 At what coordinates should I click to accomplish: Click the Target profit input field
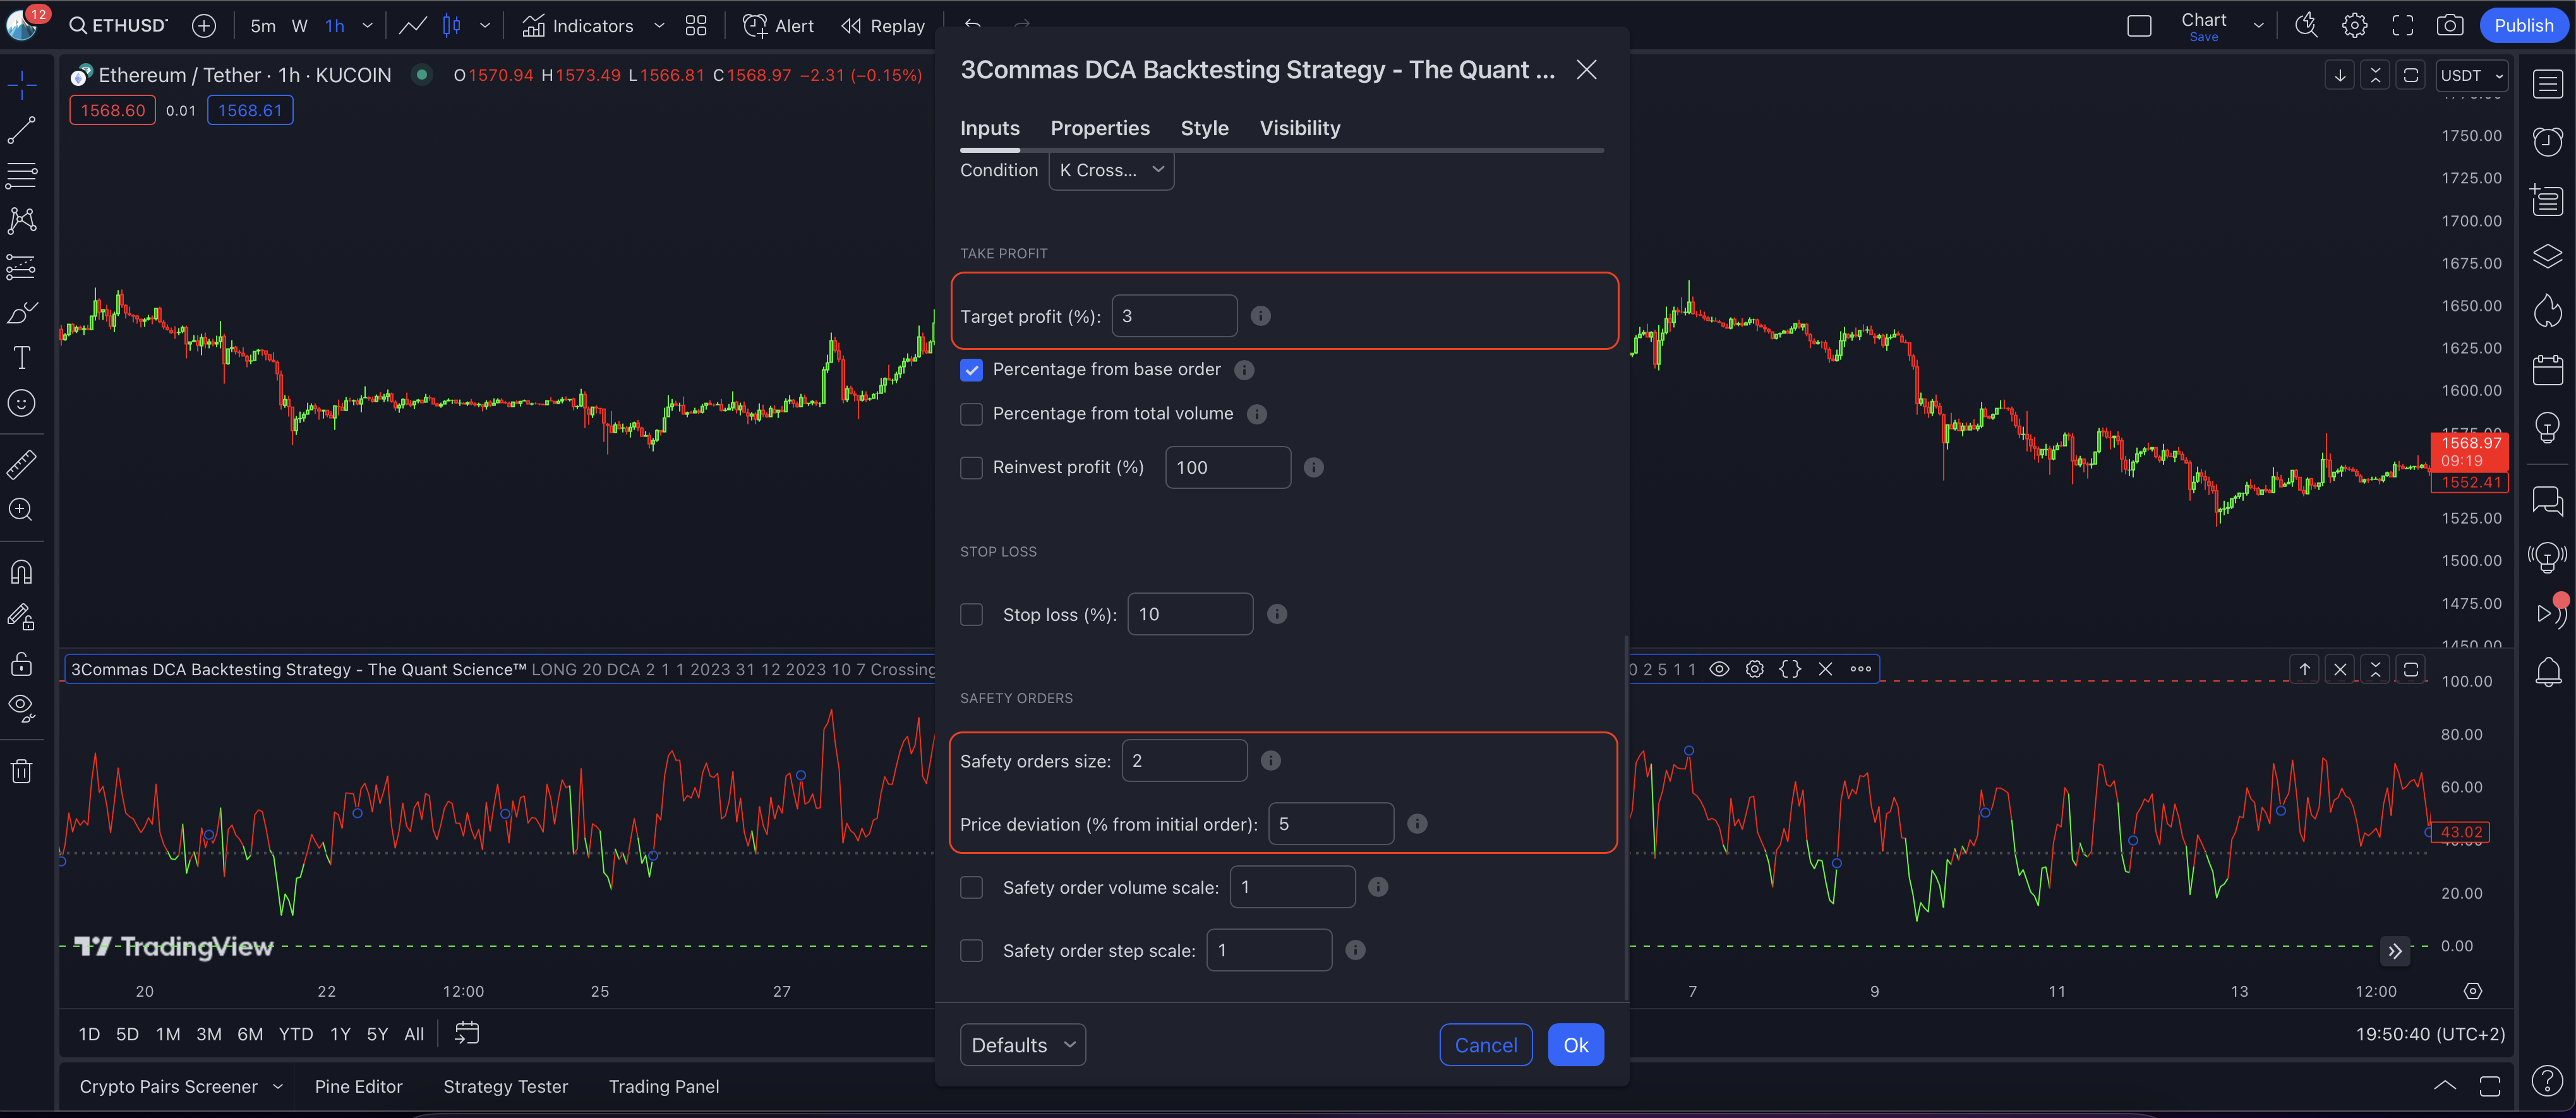coord(1173,316)
